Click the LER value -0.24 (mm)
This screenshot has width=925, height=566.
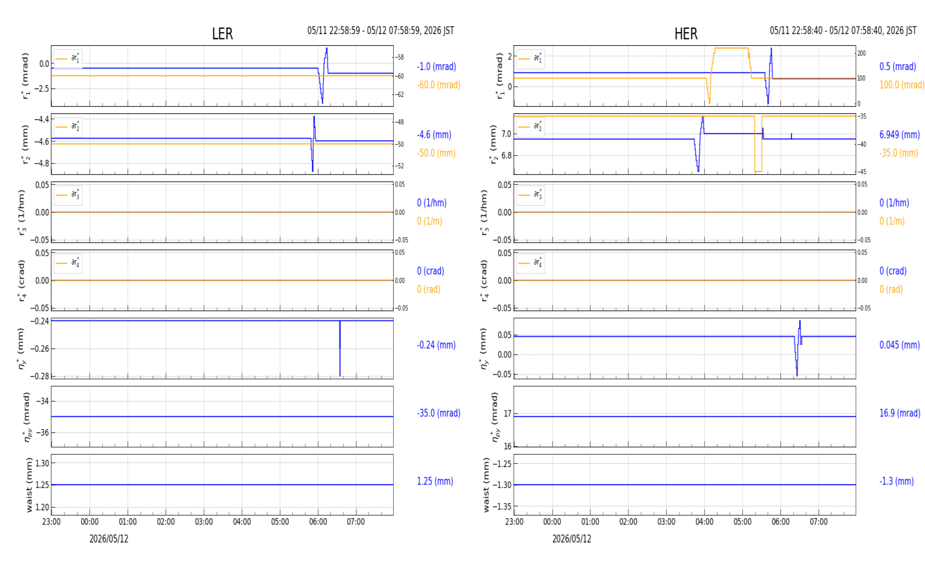pos(436,345)
